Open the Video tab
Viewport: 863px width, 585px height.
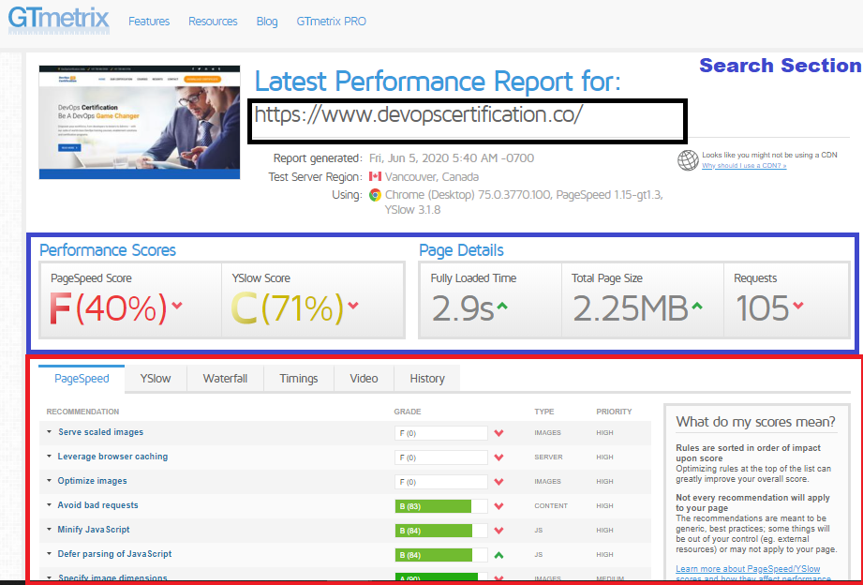(364, 379)
